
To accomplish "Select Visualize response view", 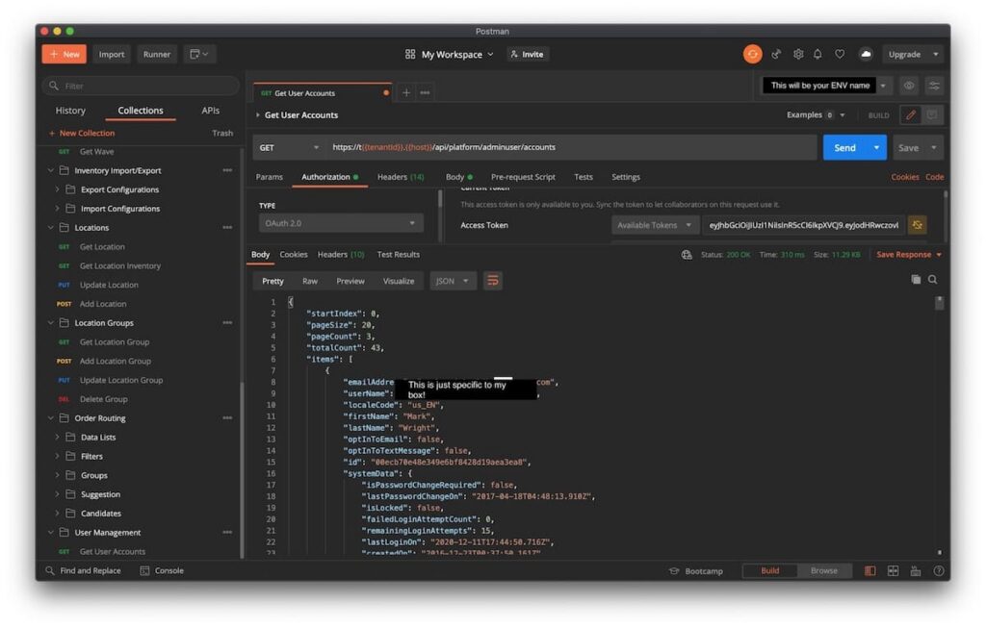I will [399, 282].
